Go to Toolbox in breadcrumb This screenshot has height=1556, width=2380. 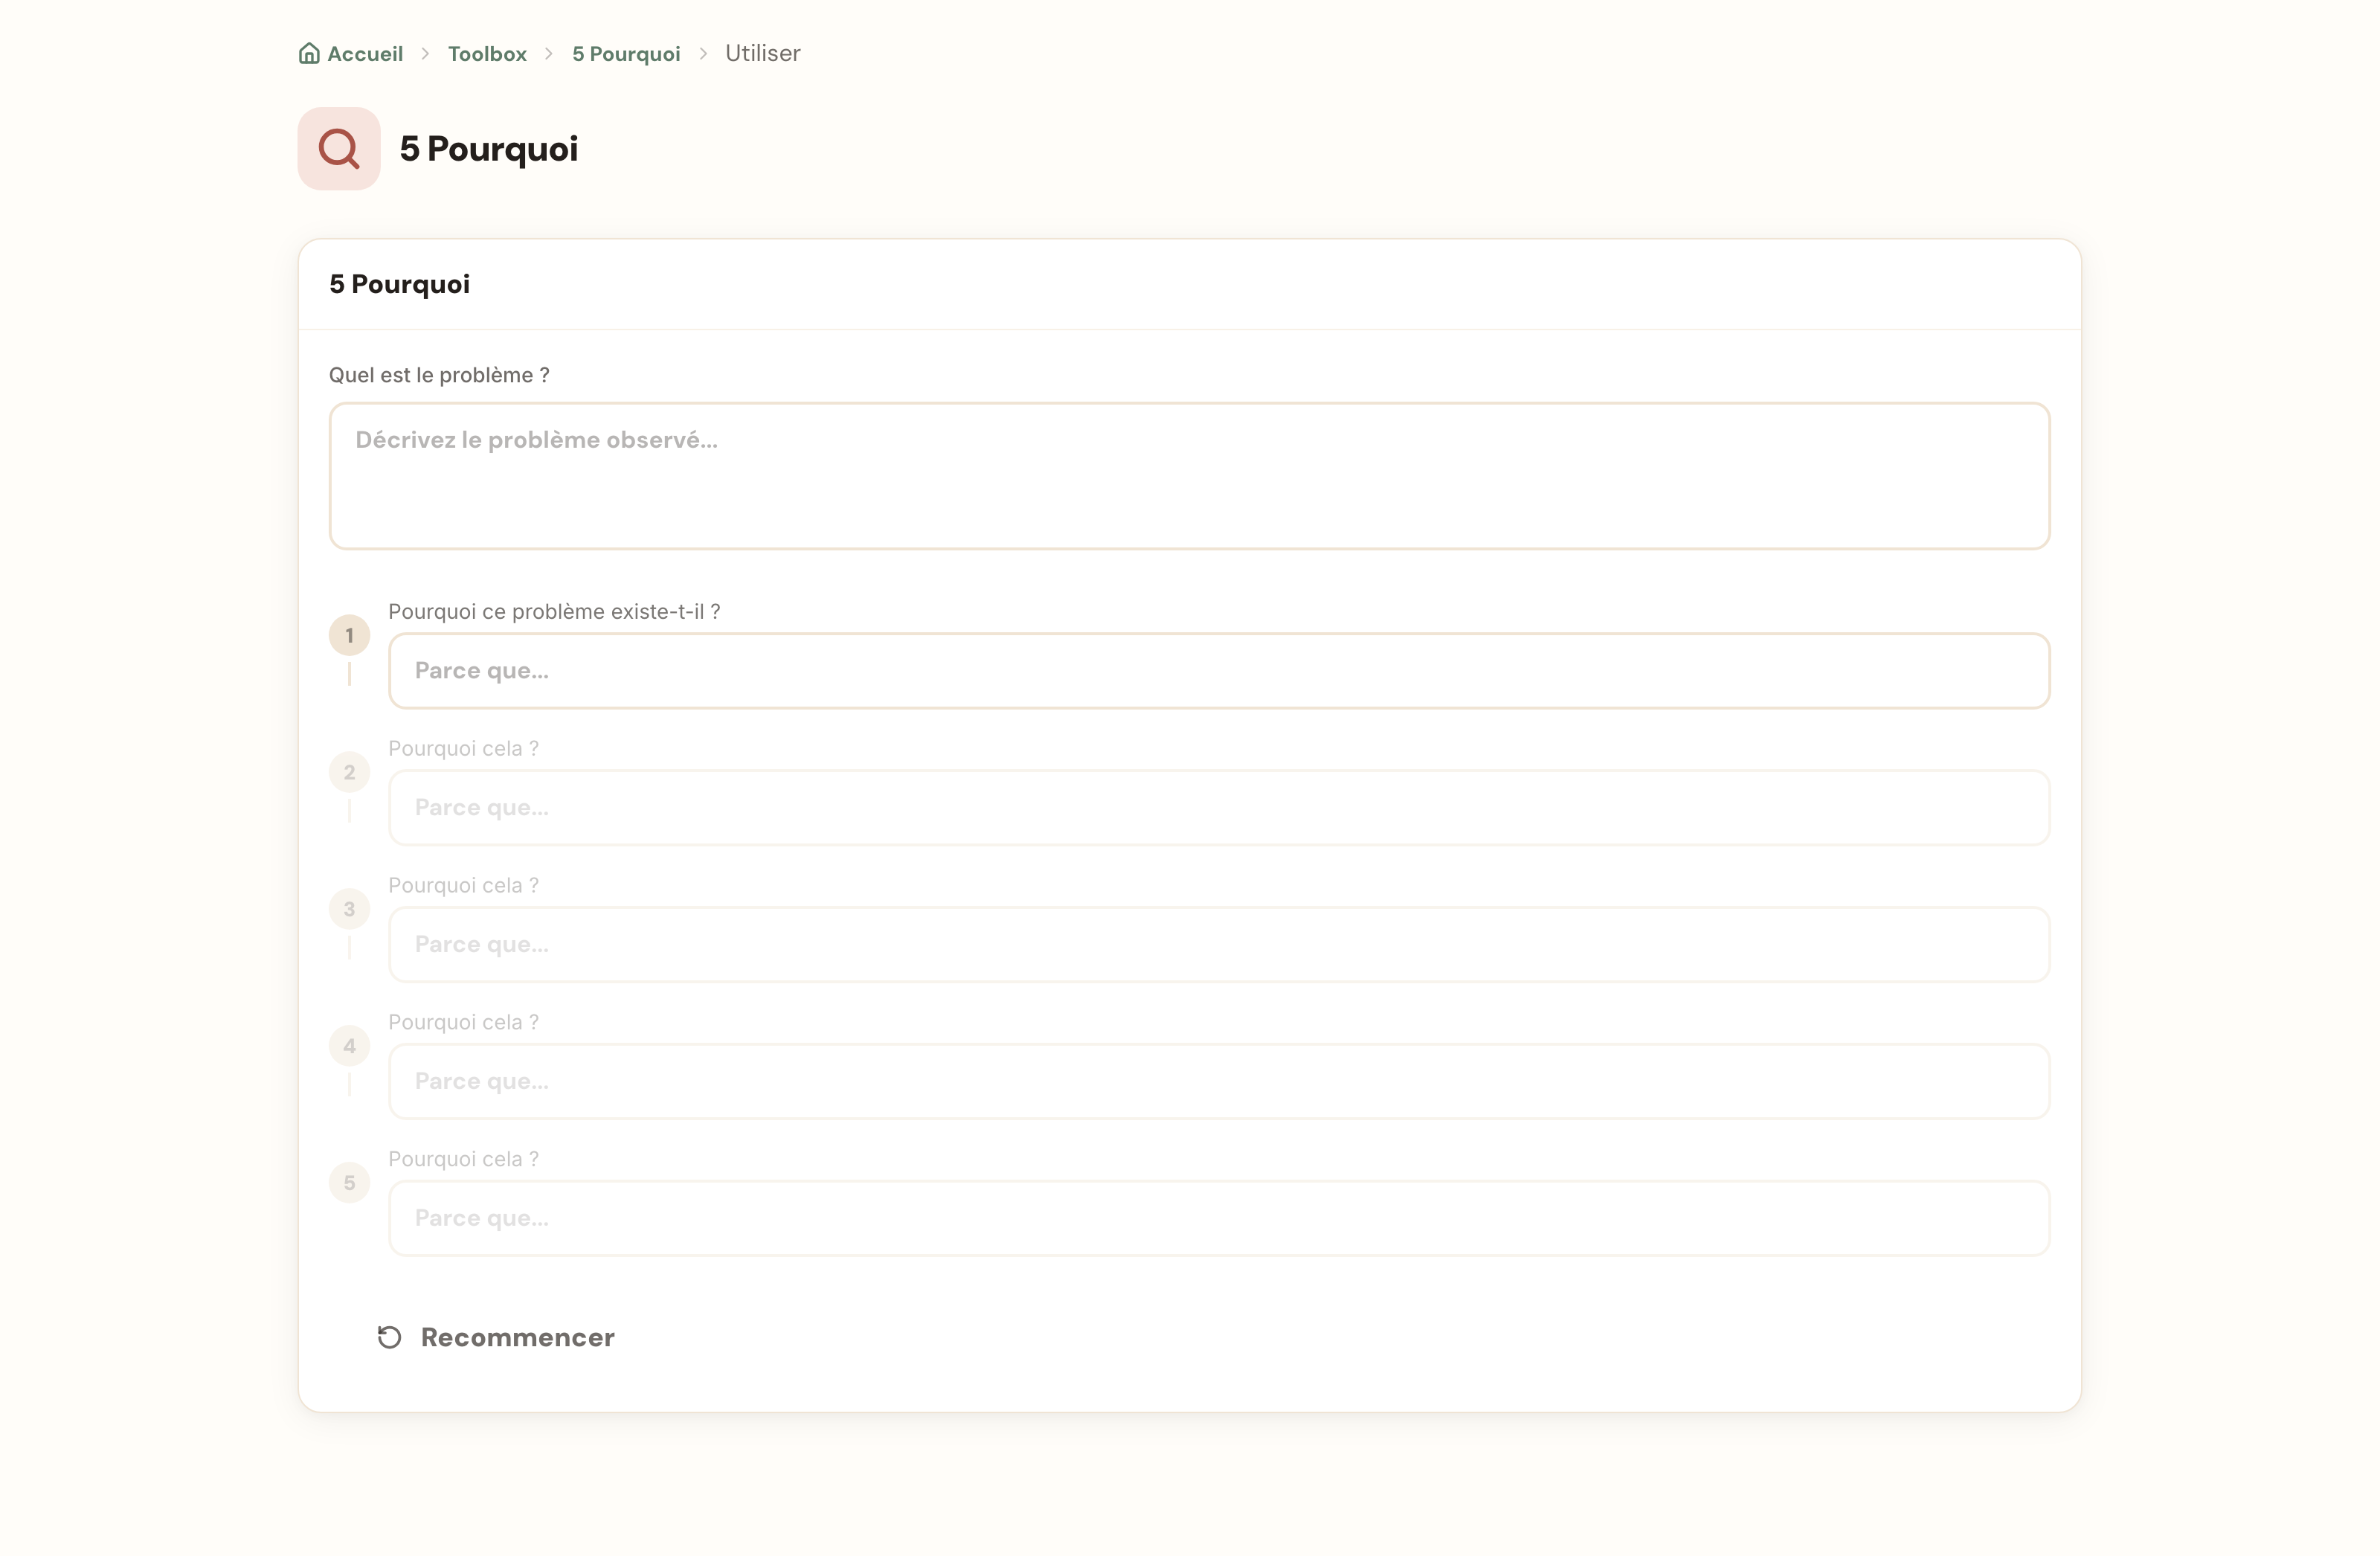(x=487, y=54)
